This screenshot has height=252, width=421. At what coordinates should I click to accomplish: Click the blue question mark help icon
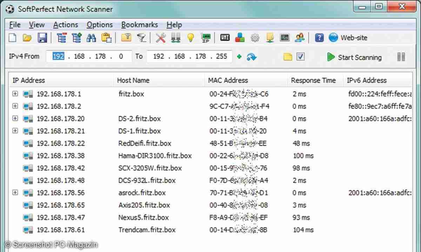coord(319,38)
